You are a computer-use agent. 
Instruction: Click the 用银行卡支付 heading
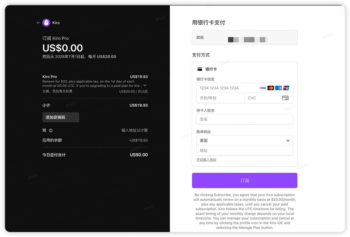(209, 23)
